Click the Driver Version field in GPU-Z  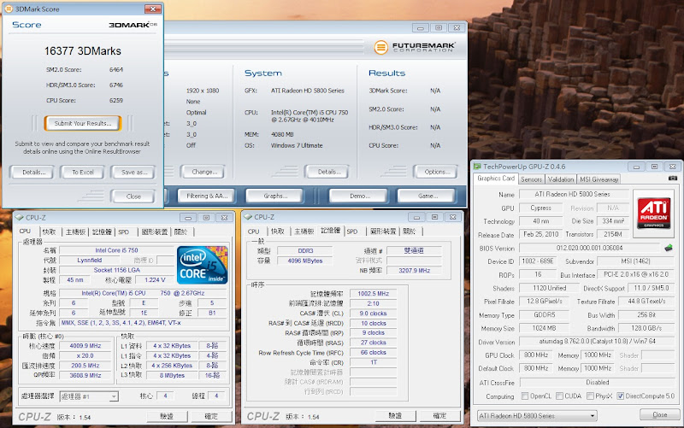597,341
